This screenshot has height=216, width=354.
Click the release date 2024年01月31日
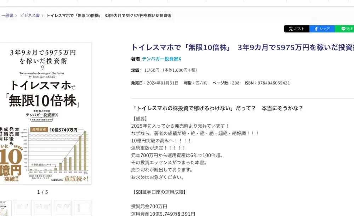tap(162, 83)
